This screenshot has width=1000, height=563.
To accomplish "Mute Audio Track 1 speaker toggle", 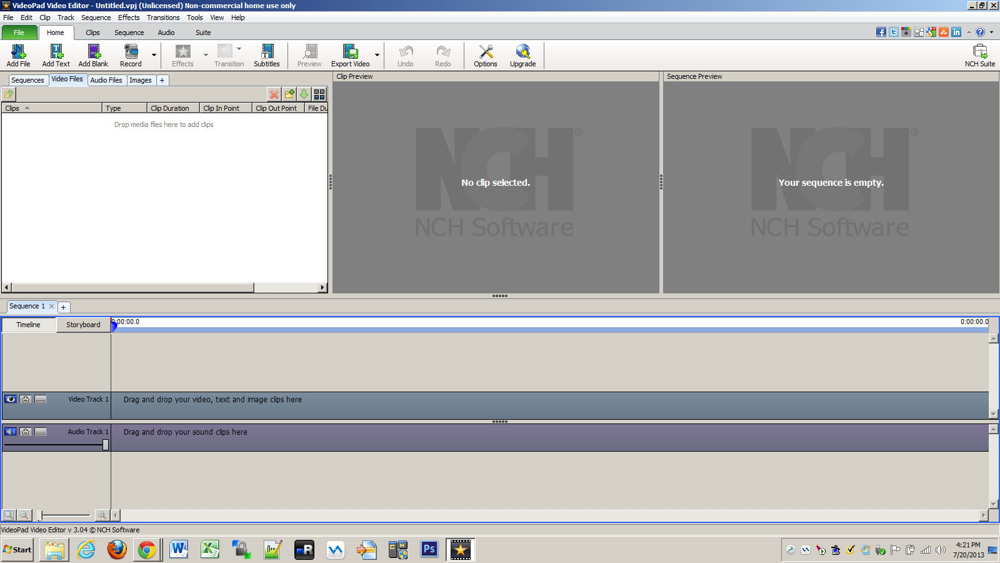I will click(x=11, y=432).
